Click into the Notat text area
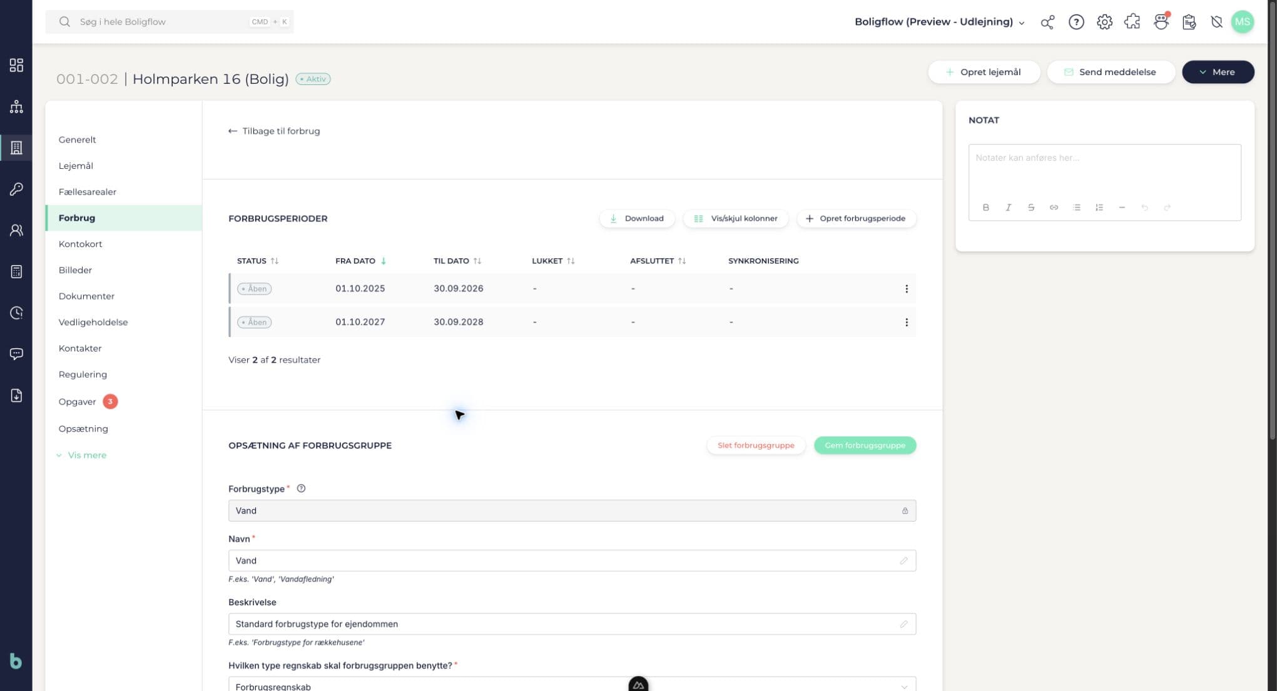Screen dimensions: 1277x691 coord(1104,170)
